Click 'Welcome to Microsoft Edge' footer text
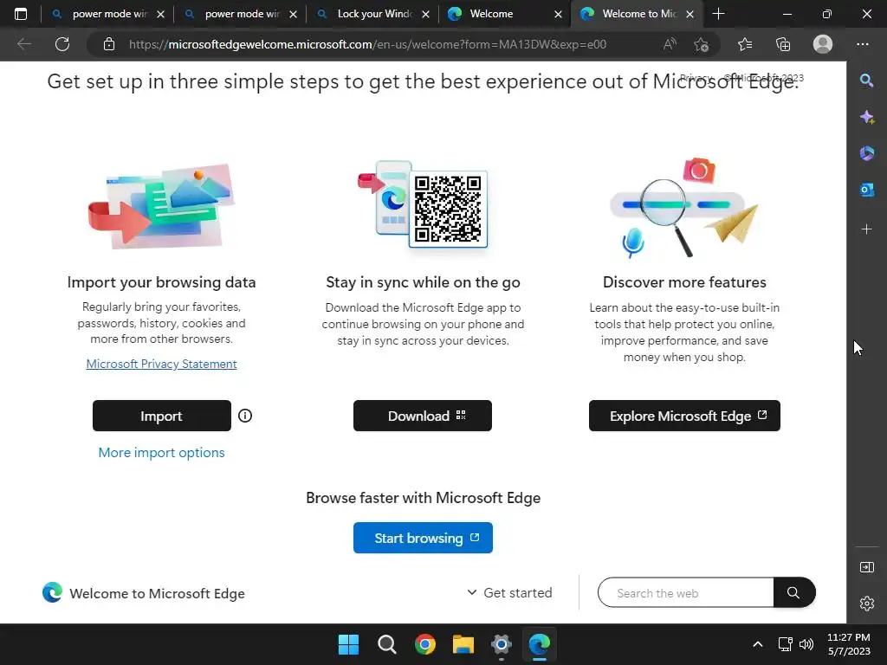 tap(158, 593)
